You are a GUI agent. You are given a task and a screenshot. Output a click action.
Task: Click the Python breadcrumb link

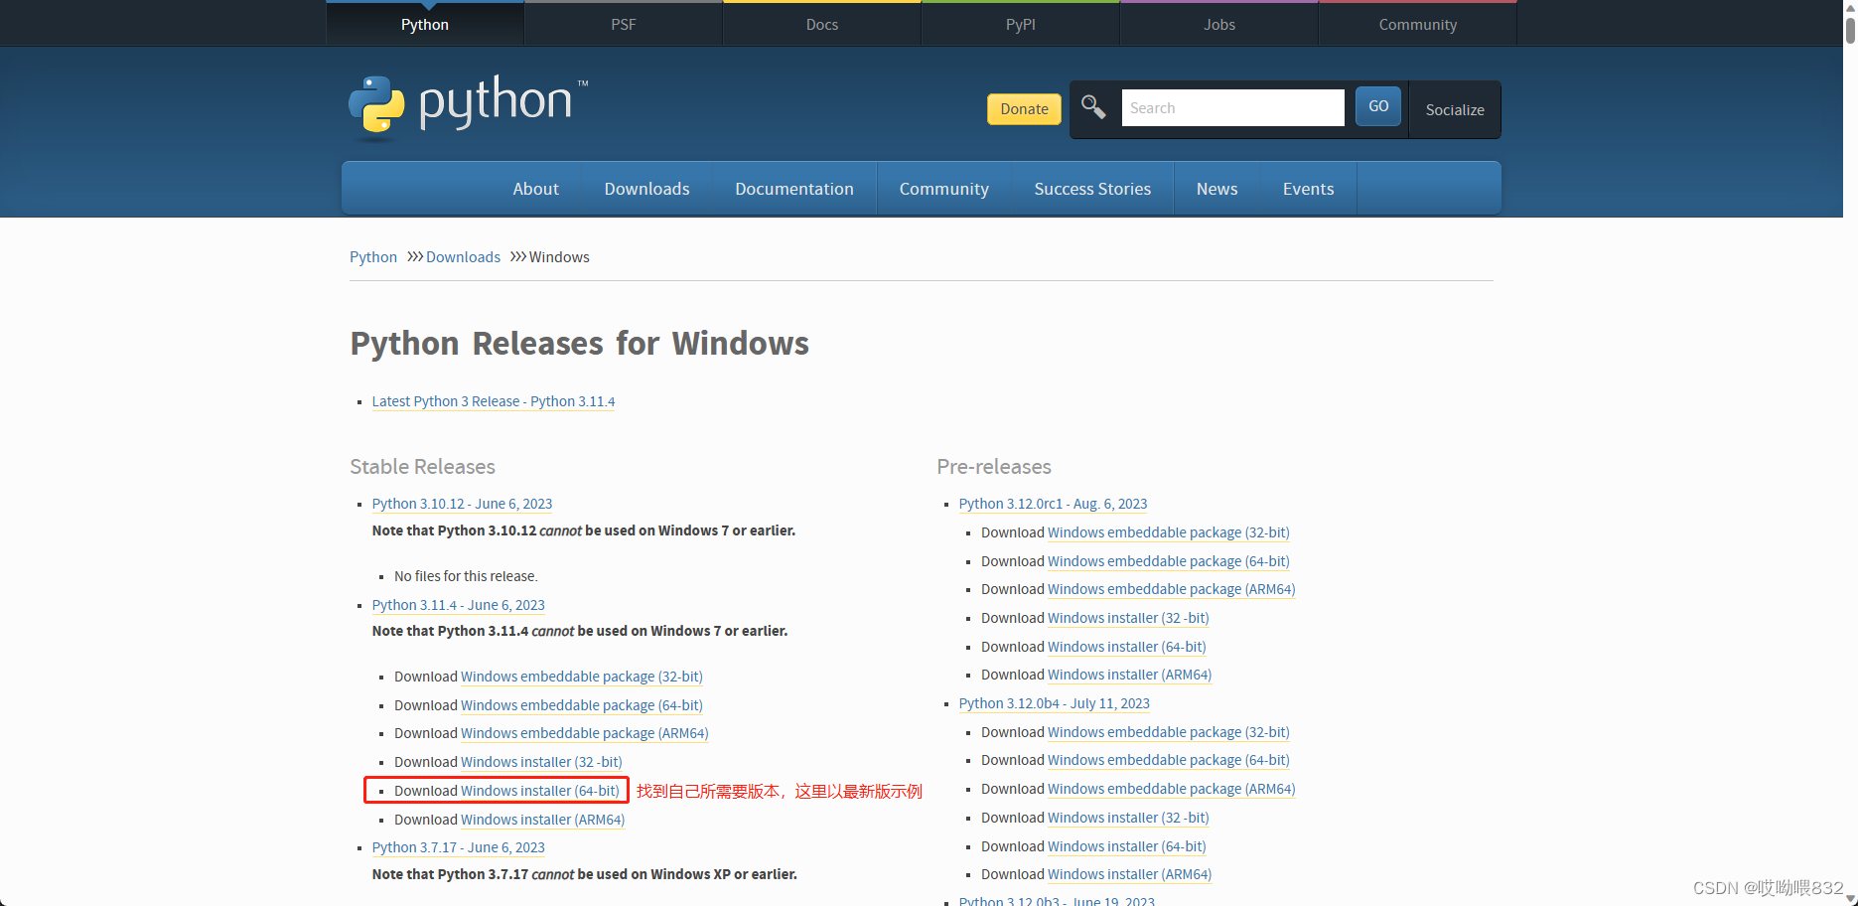tap(373, 257)
